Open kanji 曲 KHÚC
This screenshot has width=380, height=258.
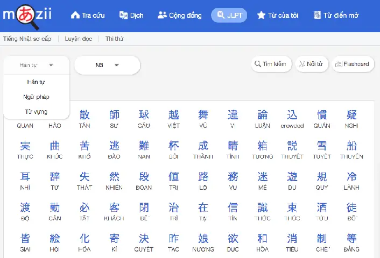[x=55, y=149]
